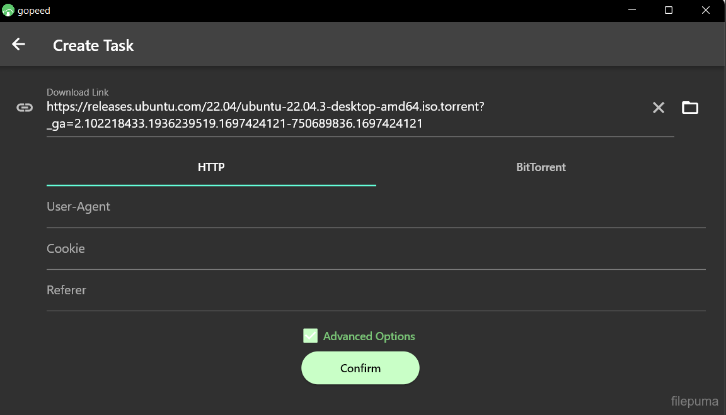Select the Referer input field
The width and height of the screenshot is (726, 415).
[x=376, y=290]
